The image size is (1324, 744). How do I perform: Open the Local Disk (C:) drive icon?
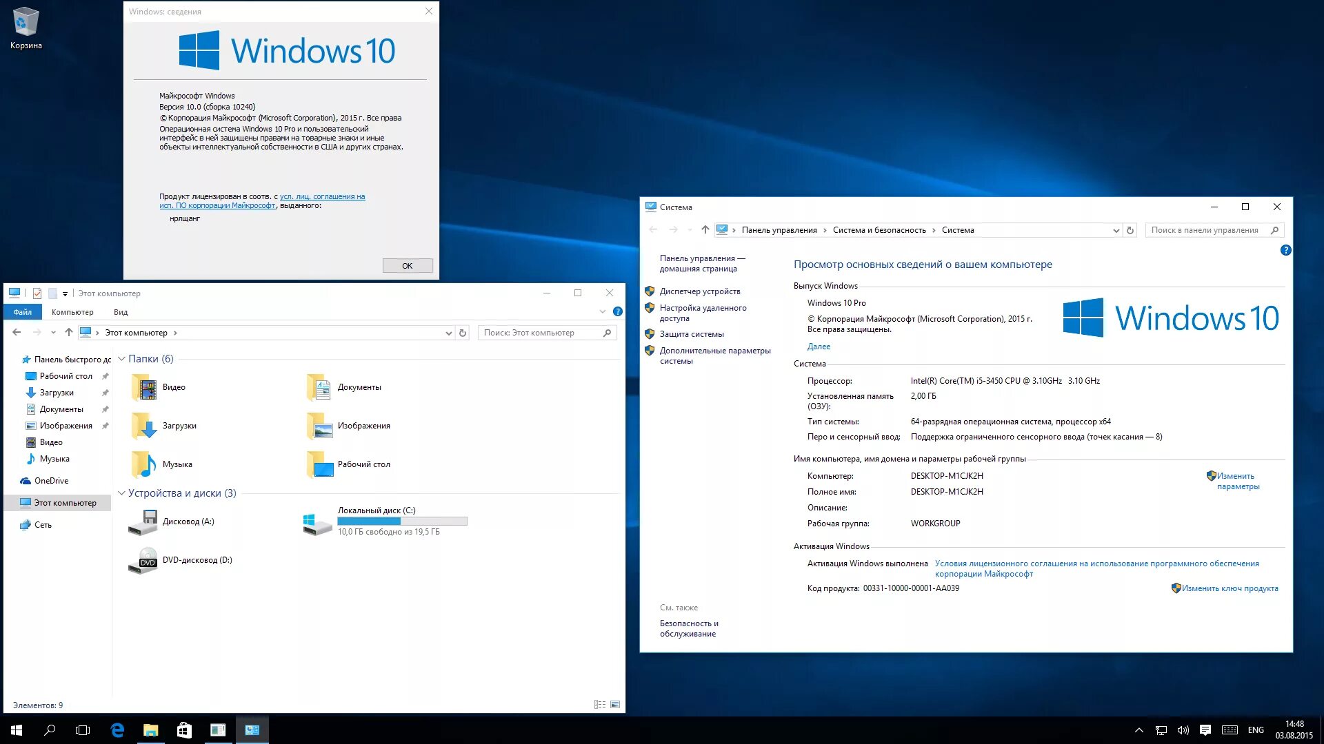(x=318, y=523)
